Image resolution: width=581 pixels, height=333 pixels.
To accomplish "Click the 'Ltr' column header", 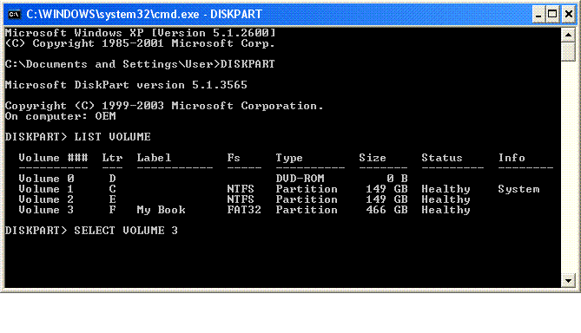I will (112, 158).
